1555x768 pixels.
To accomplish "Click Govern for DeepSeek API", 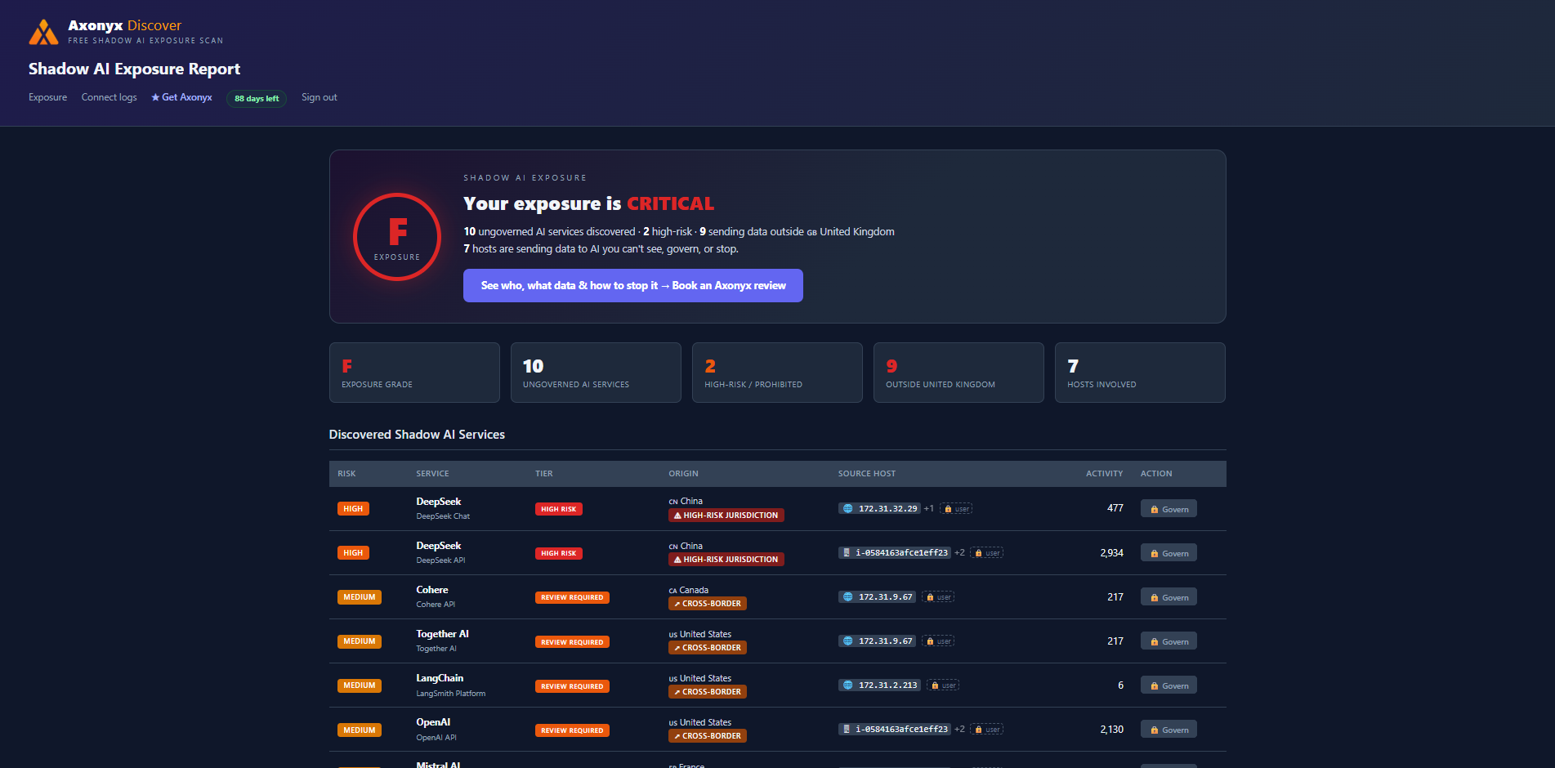I will (x=1168, y=552).
